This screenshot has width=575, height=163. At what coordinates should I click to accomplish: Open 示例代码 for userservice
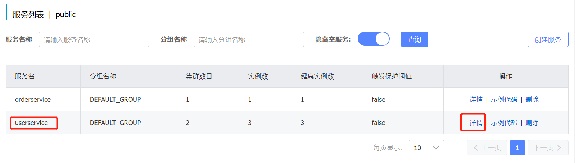[504, 123]
